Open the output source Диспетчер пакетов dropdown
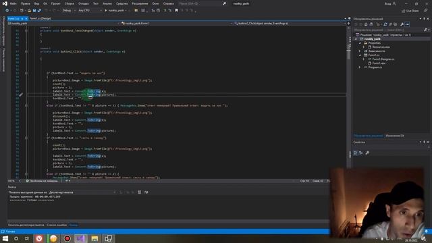432x243 pixels. pyautogui.click(x=82, y=192)
